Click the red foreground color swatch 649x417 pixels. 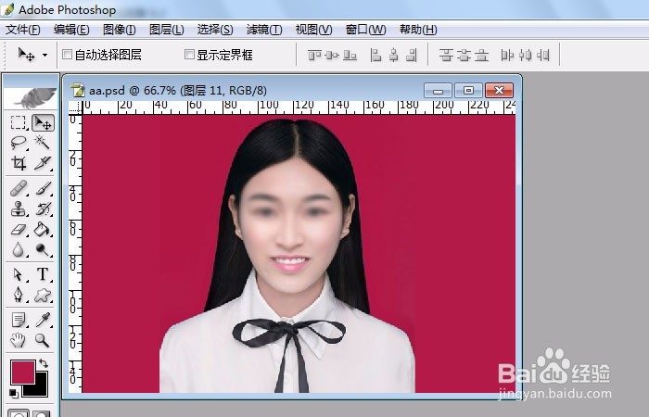coord(23,372)
